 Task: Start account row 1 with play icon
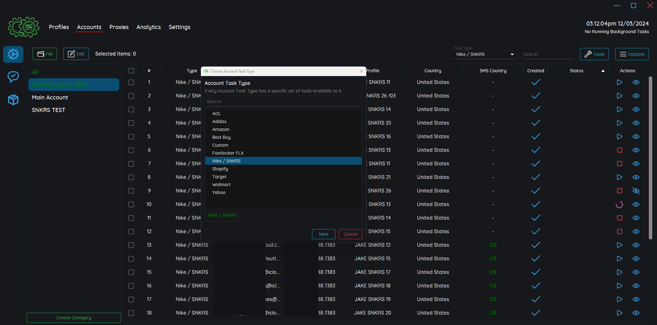click(619, 82)
